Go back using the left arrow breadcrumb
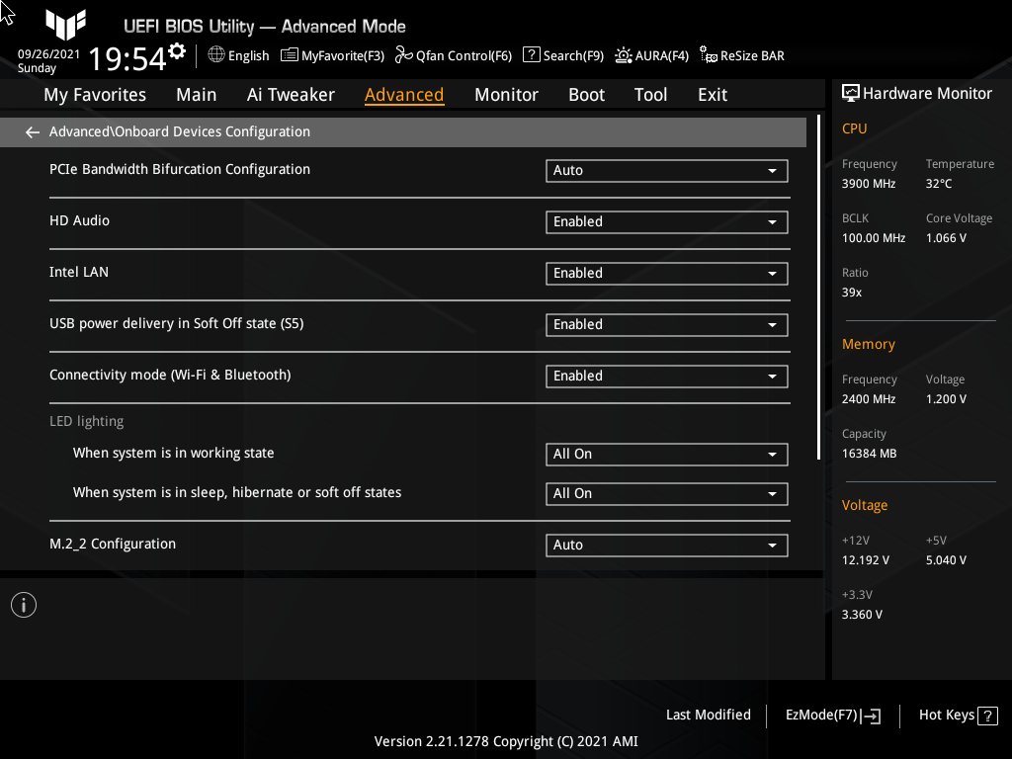This screenshot has width=1012, height=759. (x=32, y=131)
